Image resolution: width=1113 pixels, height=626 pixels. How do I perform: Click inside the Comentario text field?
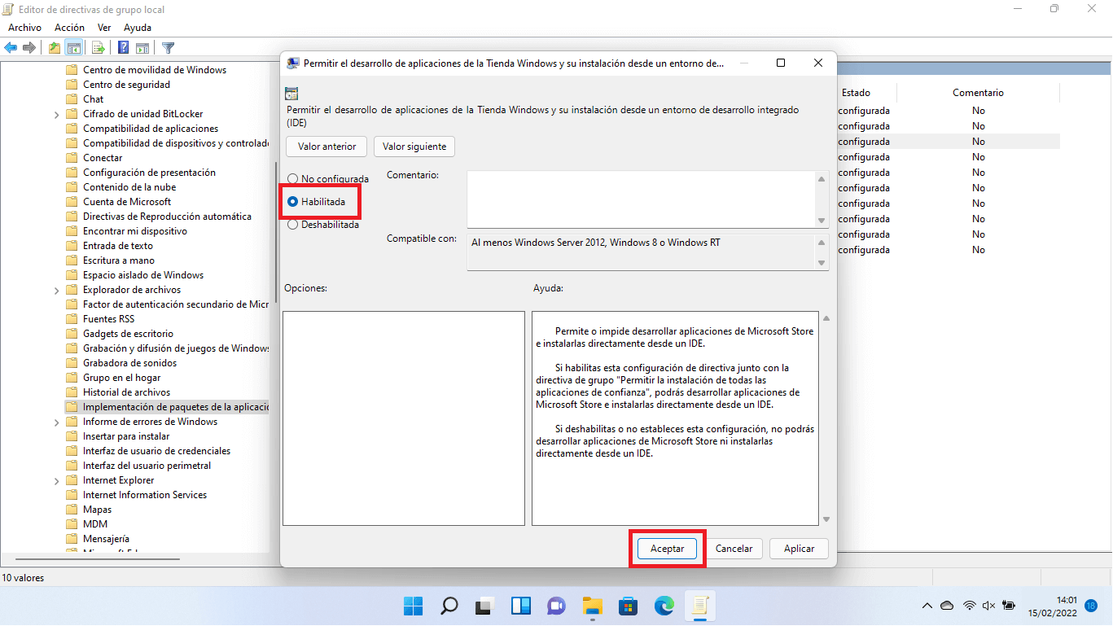[x=641, y=199]
